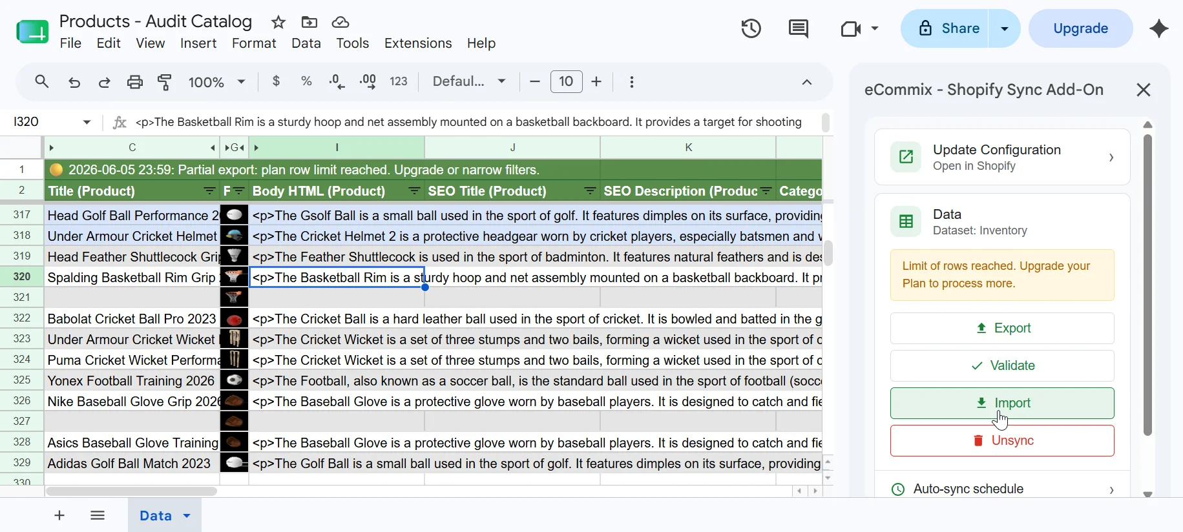Image resolution: width=1183 pixels, height=532 pixels.
Task: Open the comments panel icon
Action: pyautogui.click(x=799, y=28)
